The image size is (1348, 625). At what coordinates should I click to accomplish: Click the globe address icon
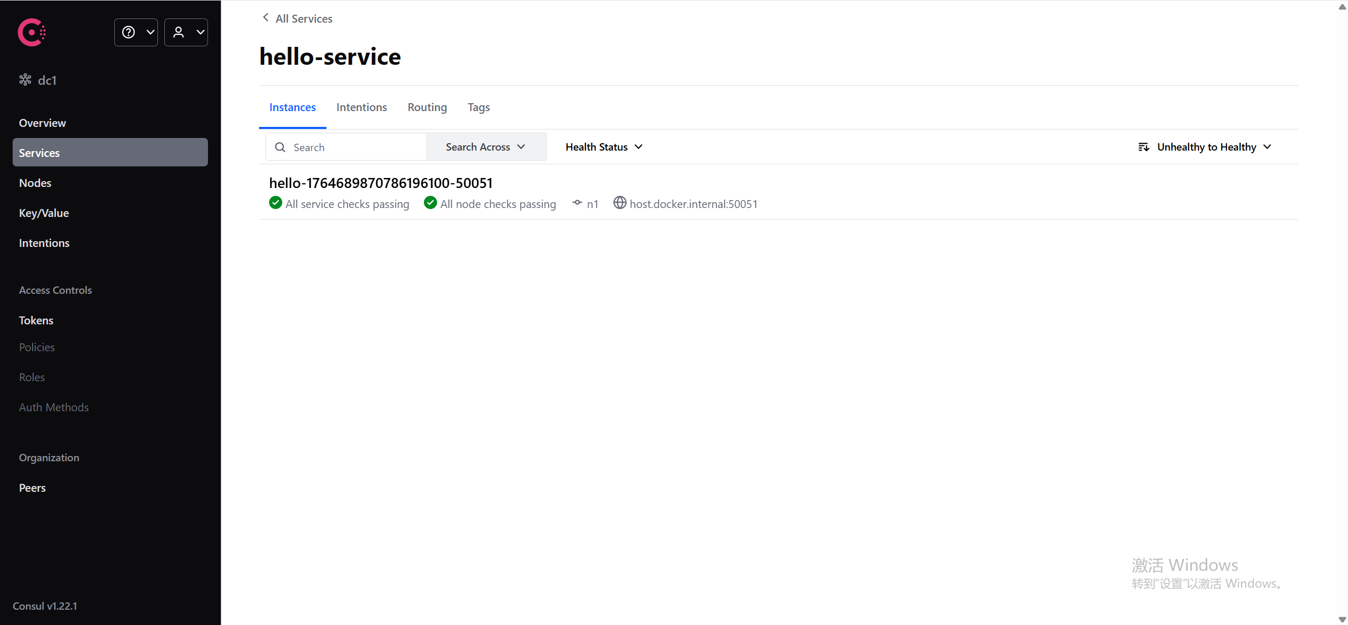pyautogui.click(x=620, y=203)
